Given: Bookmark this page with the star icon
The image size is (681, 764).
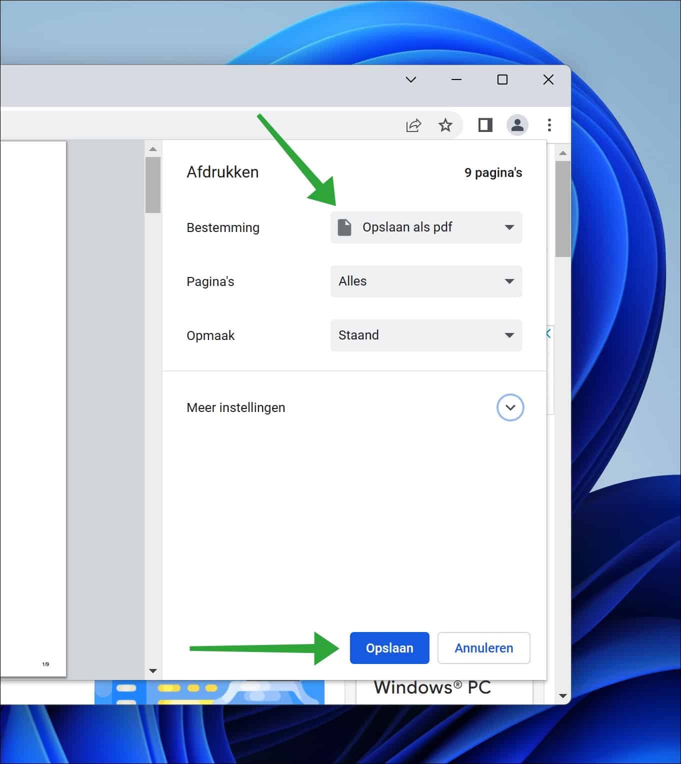Looking at the screenshot, I should point(445,124).
